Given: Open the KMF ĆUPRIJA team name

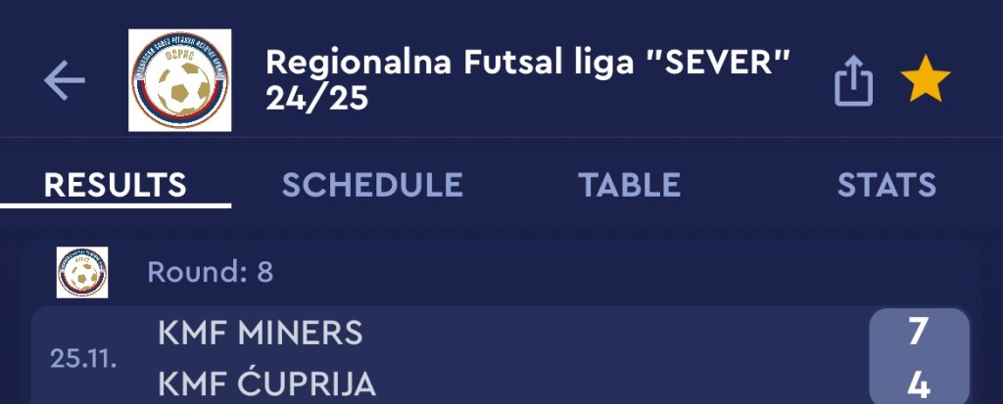Looking at the screenshot, I should [266, 384].
